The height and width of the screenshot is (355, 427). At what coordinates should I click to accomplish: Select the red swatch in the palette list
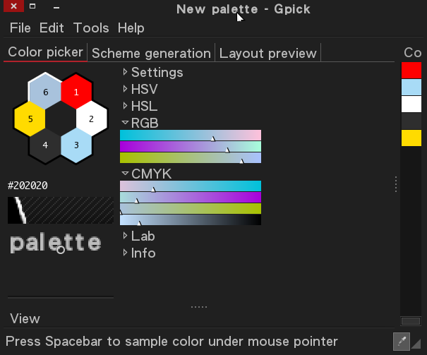(411, 71)
